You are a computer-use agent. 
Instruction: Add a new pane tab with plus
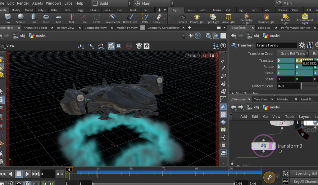click(x=189, y=28)
